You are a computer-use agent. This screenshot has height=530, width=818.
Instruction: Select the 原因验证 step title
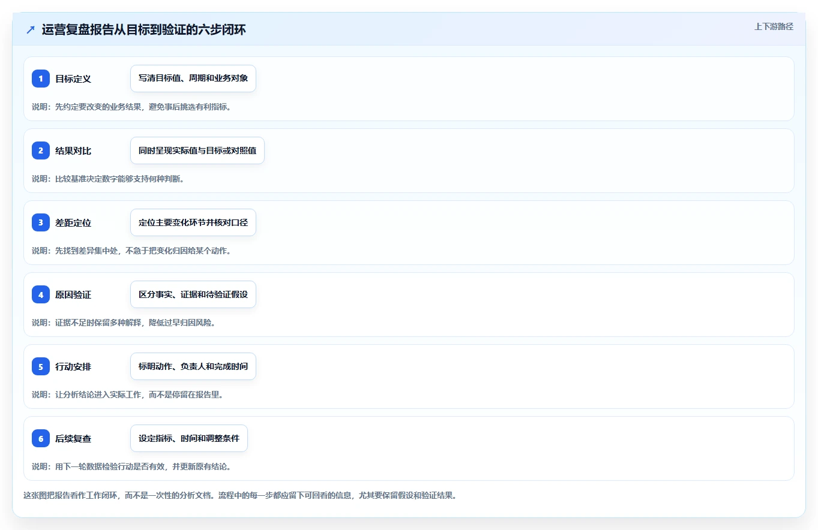(73, 294)
